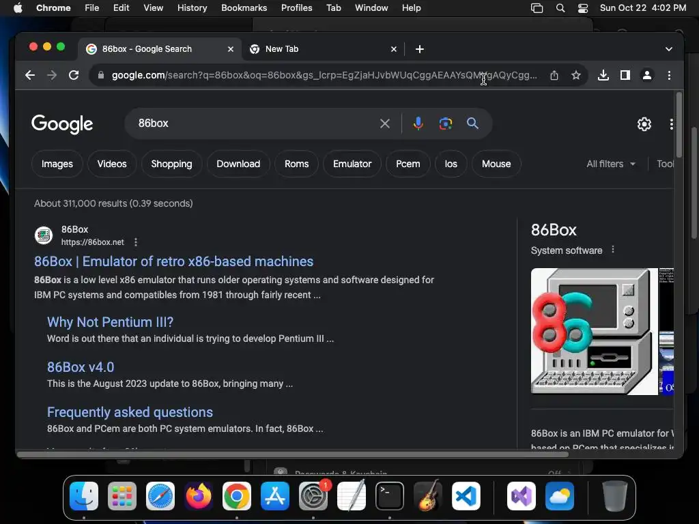Click the magnifier search button
Image resolution: width=699 pixels, height=524 pixels.
(472, 123)
